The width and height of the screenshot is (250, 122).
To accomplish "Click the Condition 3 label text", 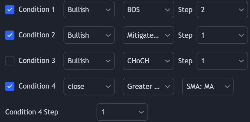I will click(37, 60).
